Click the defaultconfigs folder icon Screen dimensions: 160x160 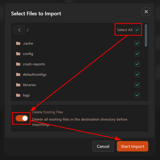18,74
